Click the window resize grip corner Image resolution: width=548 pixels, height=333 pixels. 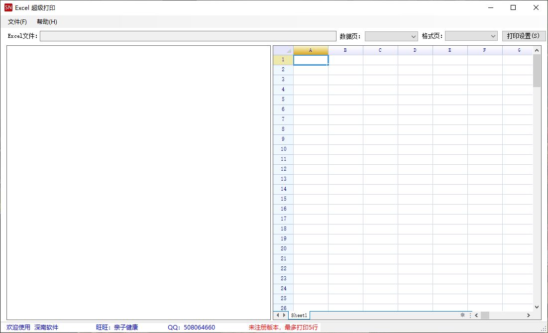point(544,329)
